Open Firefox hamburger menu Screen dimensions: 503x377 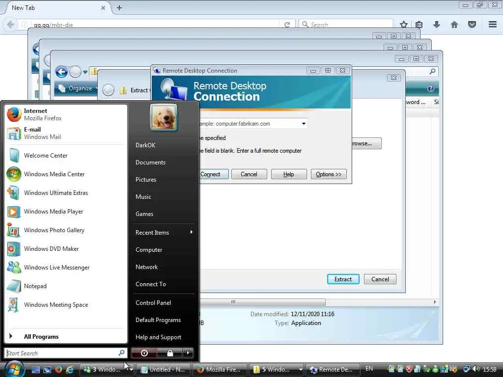(492, 25)
